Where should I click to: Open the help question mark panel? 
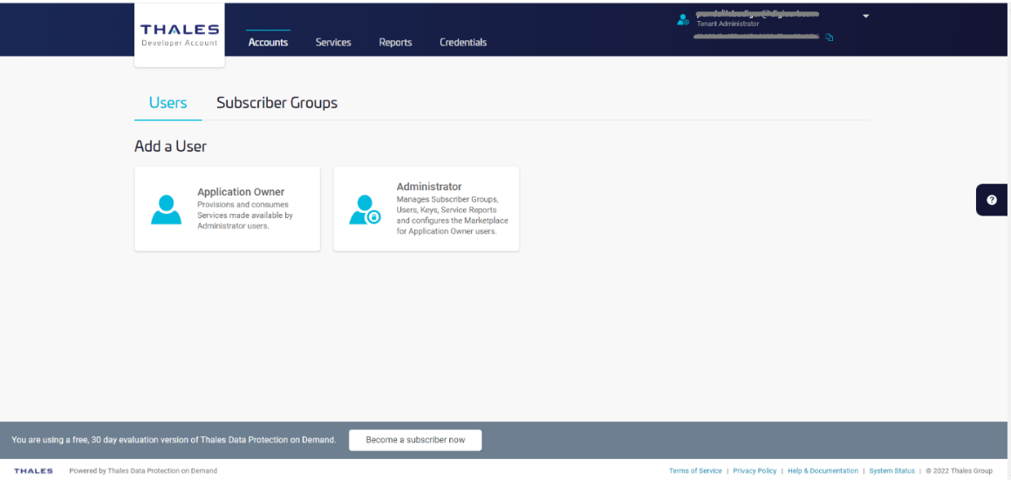(x=992, y=200)
